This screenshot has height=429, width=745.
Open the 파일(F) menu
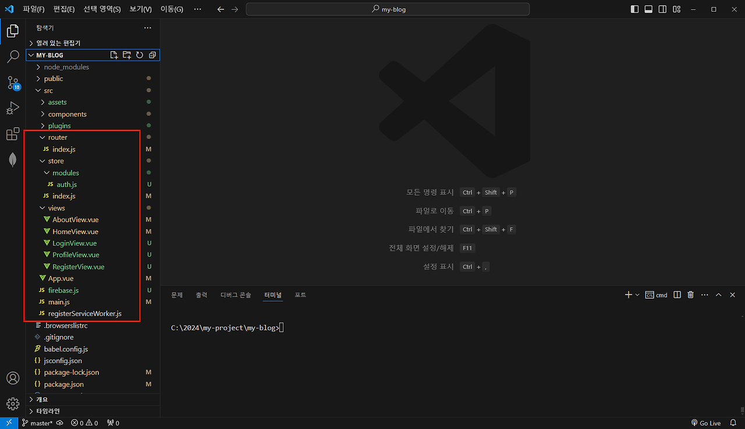(x=34, y=9)
